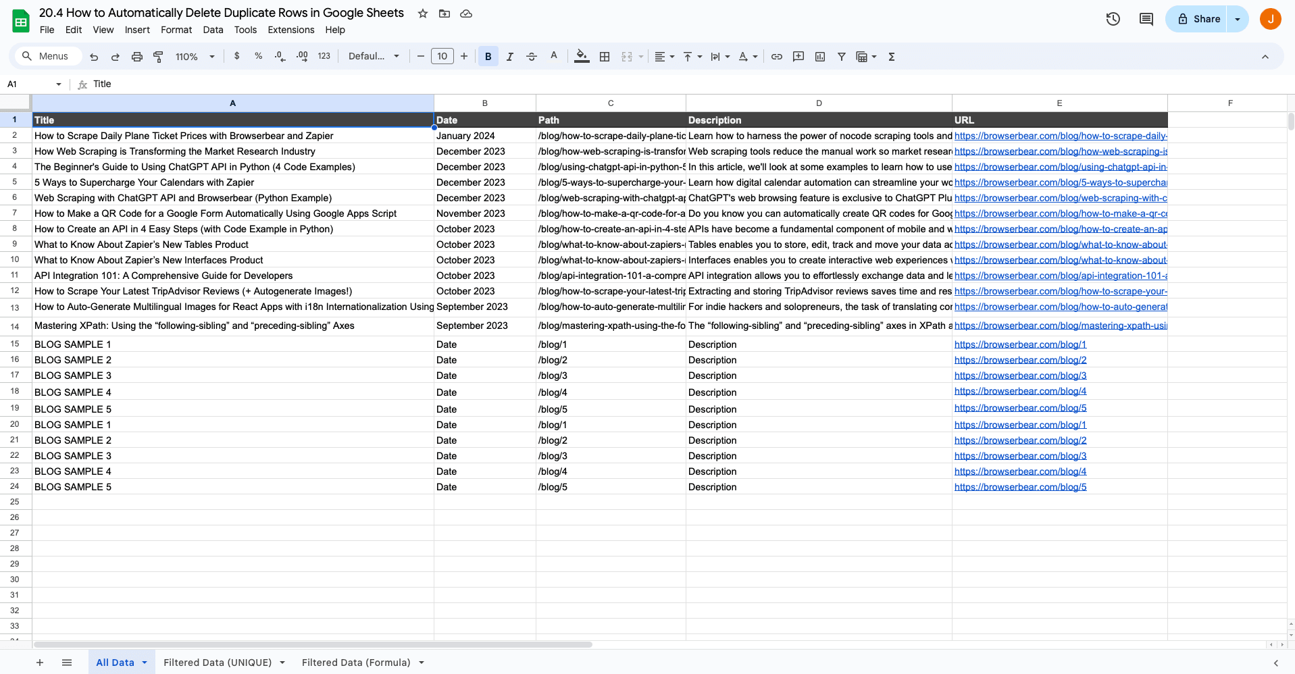Viewport: 1295px width, 674px height.
Task: Click the Move to folder icon
Action: click(445, 14)
